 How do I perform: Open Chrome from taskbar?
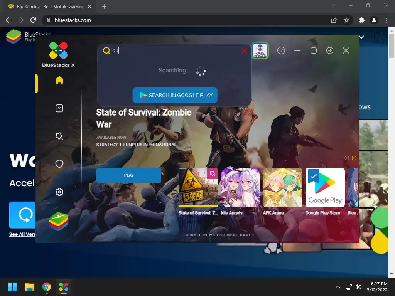47,287
